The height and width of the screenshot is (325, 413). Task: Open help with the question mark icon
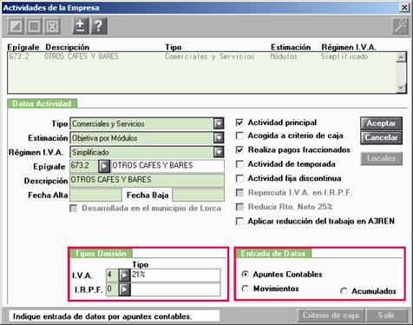tap(99, 26)
